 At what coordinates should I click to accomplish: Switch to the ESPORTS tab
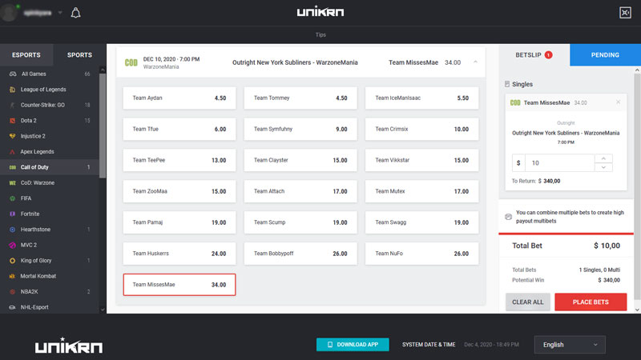[x=26, y=54]
